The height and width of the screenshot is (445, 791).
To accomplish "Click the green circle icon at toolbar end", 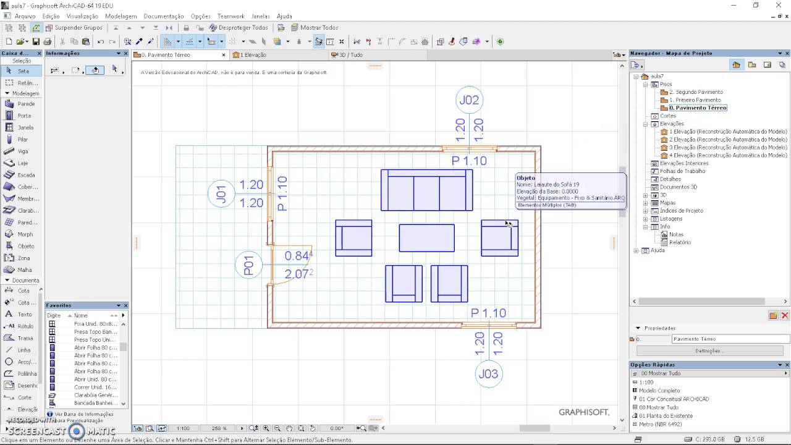I will pos(500,42).
